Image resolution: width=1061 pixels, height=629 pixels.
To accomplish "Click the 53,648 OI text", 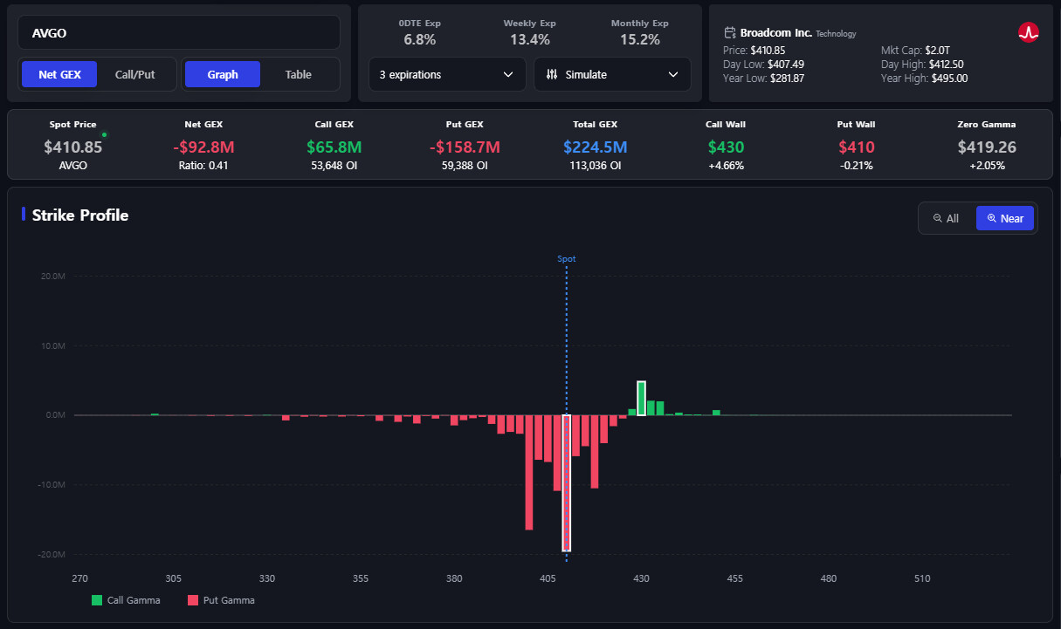I will [334, 166].
